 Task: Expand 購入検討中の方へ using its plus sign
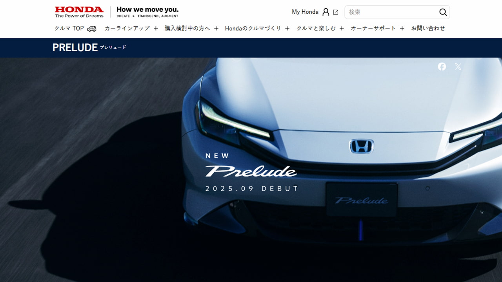point(216,29)
